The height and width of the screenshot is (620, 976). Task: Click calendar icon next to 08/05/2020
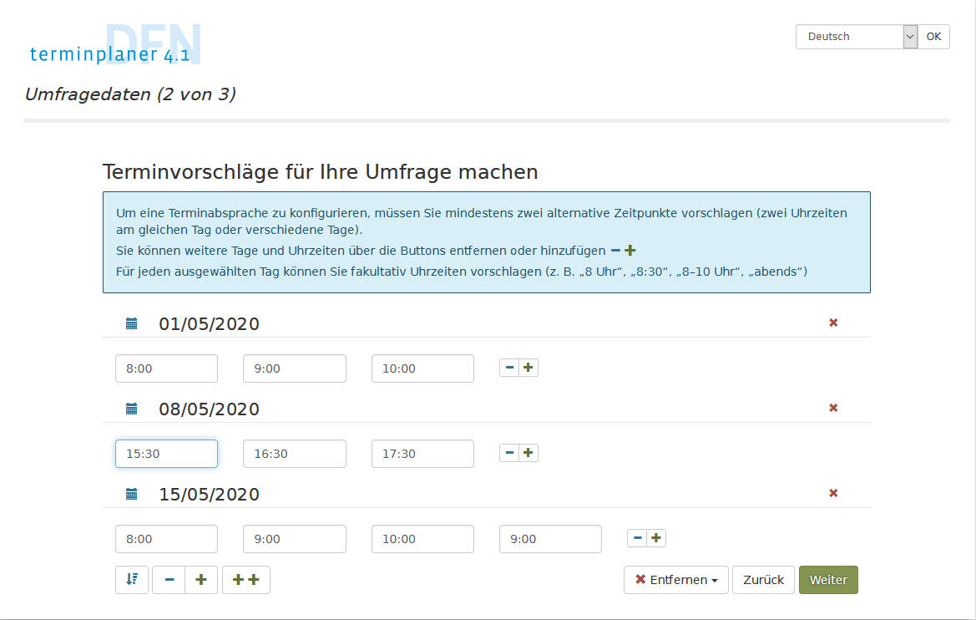[x=131, y=409]
